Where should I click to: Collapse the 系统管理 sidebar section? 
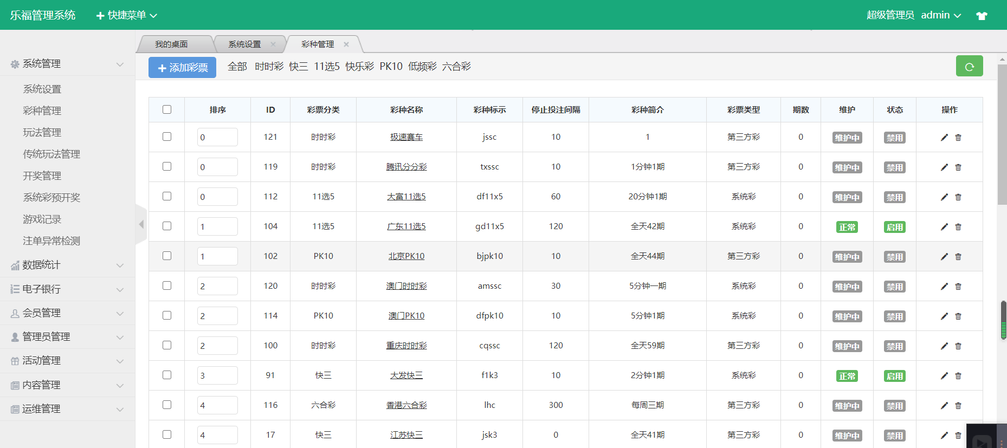(67, 64)
